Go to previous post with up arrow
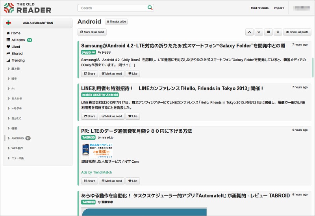This screenshot has width=315, height=216. click(x=249, y=32)
